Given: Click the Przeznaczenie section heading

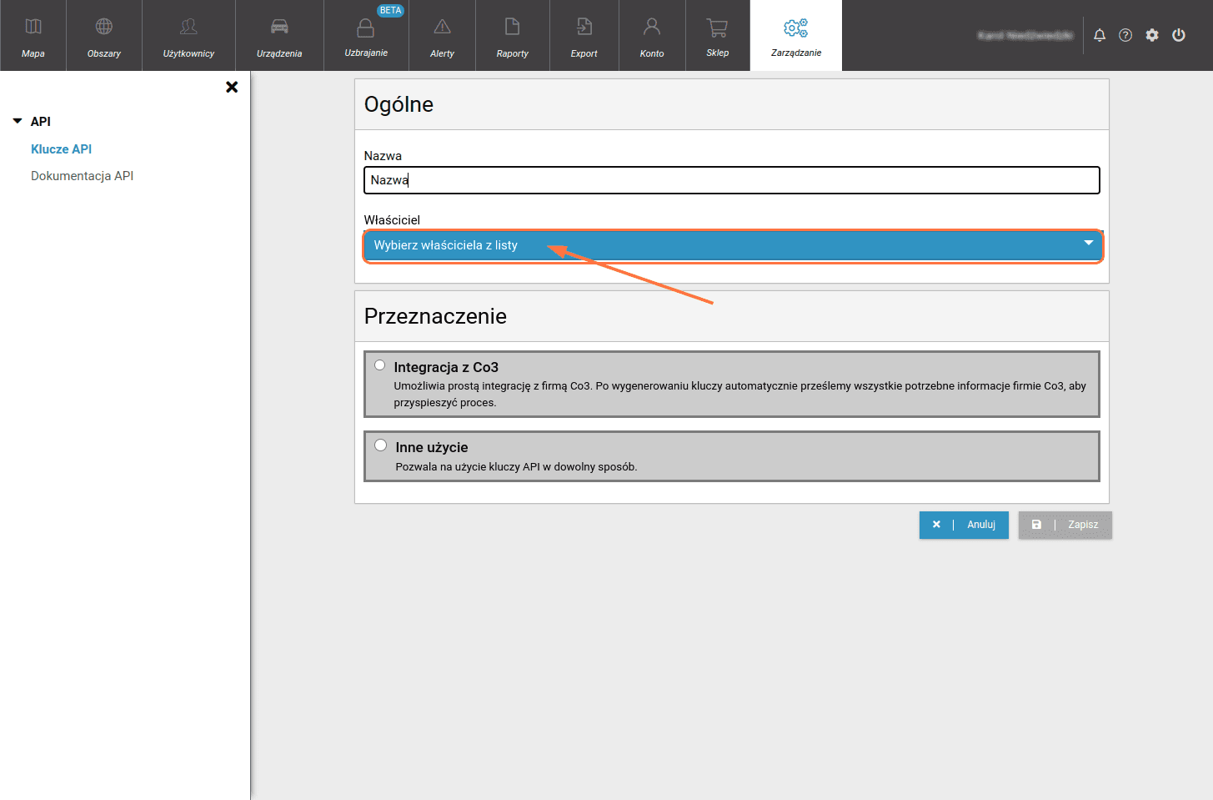Looking at the screenshot, I should [x=435, y=316].
